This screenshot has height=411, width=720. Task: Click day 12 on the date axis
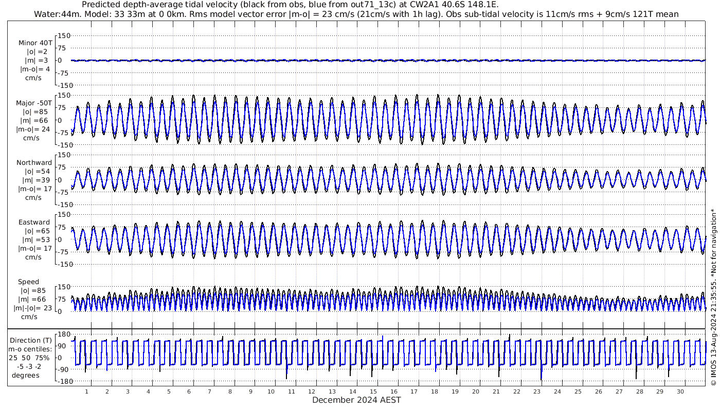tap(312, 391)
